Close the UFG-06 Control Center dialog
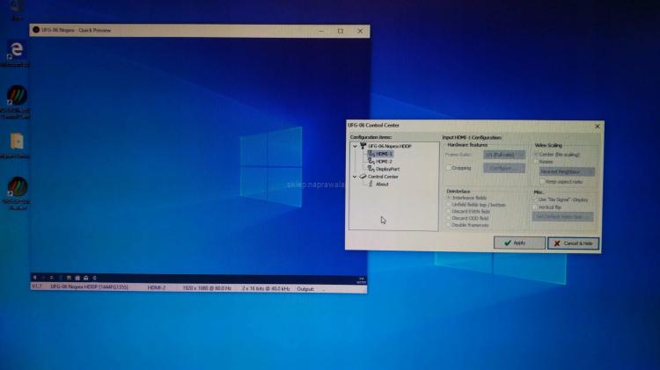 [597, 127]
